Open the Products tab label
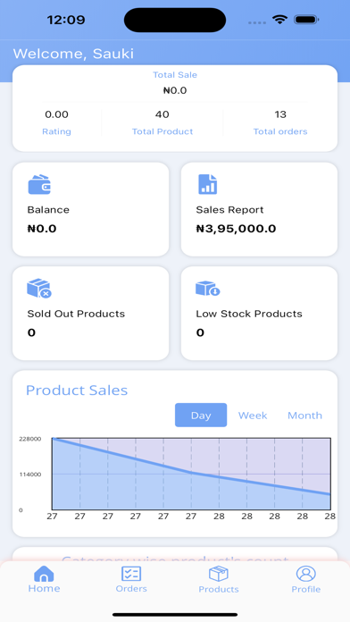Screen dimensions: 350x622 click(219, 589)
